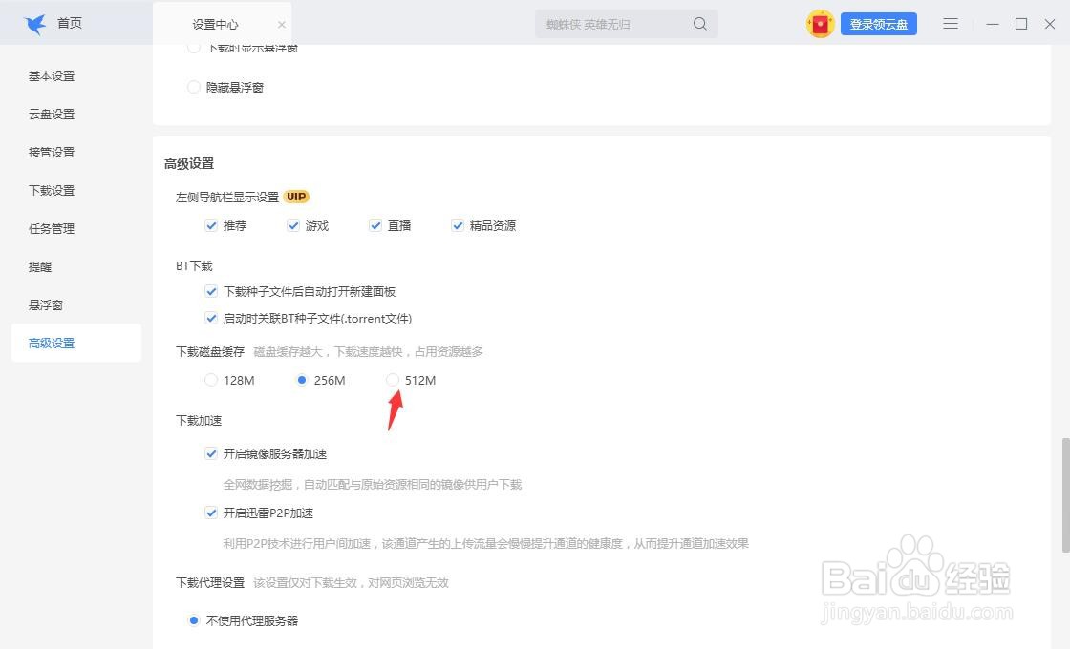Go to 接管设置 in sidebar
Viewport: 1070px width, 649px height.
[x=52, y=152]
